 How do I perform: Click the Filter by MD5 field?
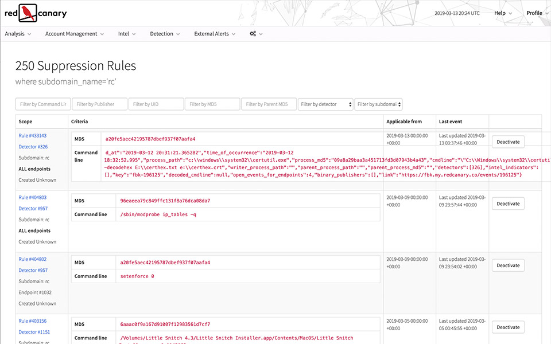(212, 104)
